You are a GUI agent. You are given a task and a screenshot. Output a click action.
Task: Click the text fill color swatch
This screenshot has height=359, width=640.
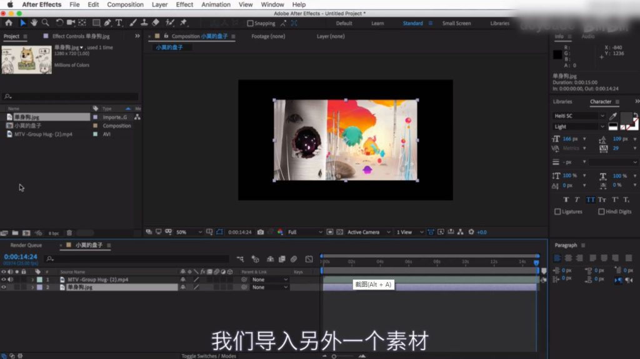pyautogui.click(x=626, y=117)
